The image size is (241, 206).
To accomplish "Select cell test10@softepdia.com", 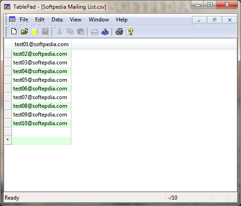I will (42, 123).
